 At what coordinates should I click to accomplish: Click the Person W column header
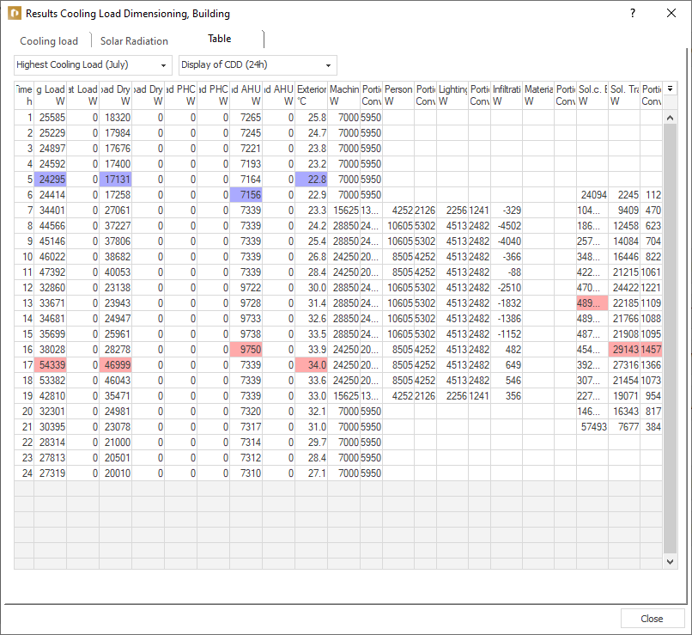click(x=398, y=95)
